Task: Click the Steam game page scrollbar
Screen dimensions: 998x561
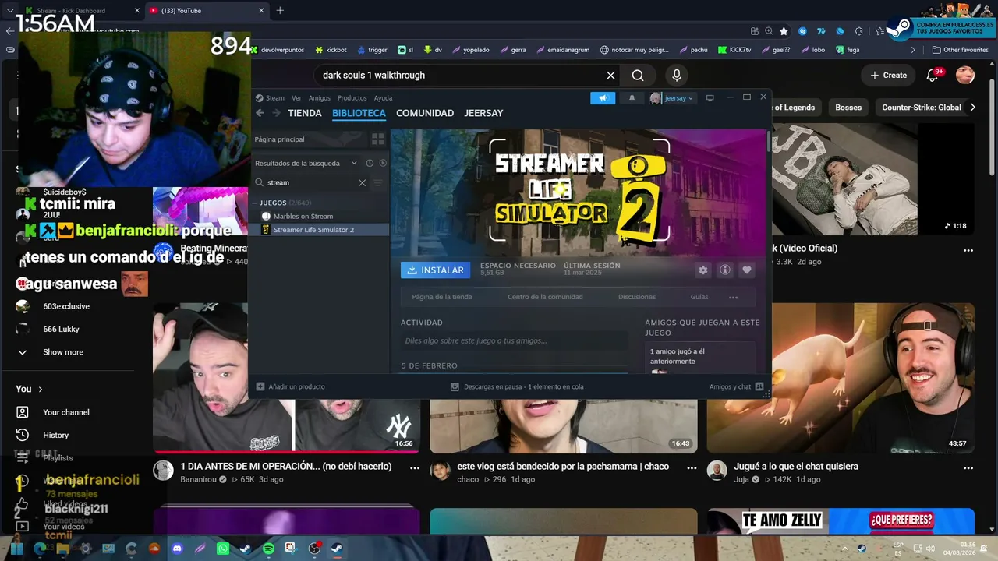Action: (x=769, y=142)
